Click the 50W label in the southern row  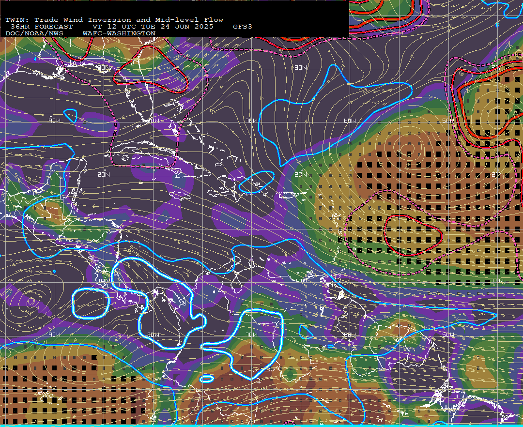click(448, 335)
